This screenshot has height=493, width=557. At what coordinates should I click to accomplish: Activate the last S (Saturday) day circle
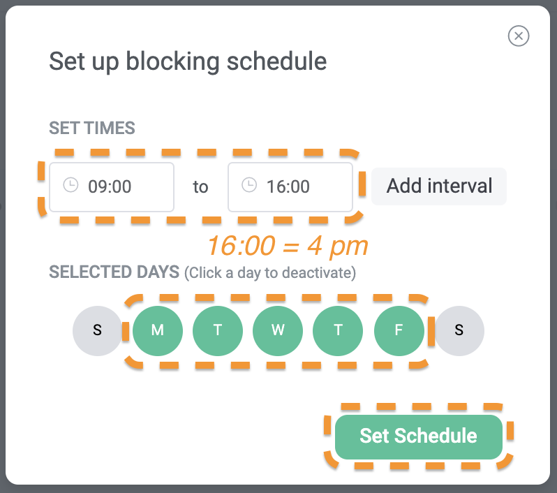[x=459, y=330]
